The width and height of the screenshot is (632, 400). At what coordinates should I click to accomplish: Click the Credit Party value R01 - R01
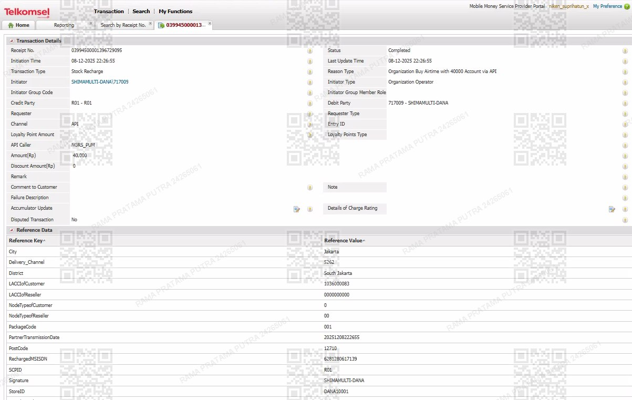coord(81,103)
